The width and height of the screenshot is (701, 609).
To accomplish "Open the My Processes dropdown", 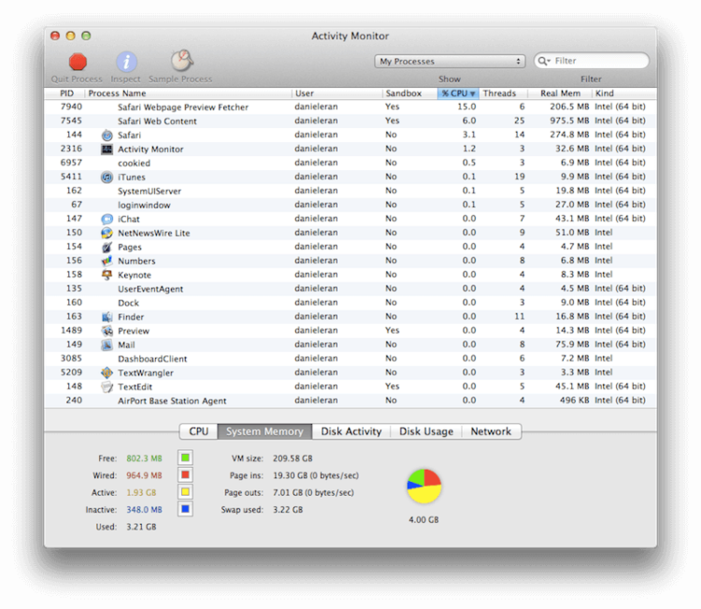I will (450, 62).
